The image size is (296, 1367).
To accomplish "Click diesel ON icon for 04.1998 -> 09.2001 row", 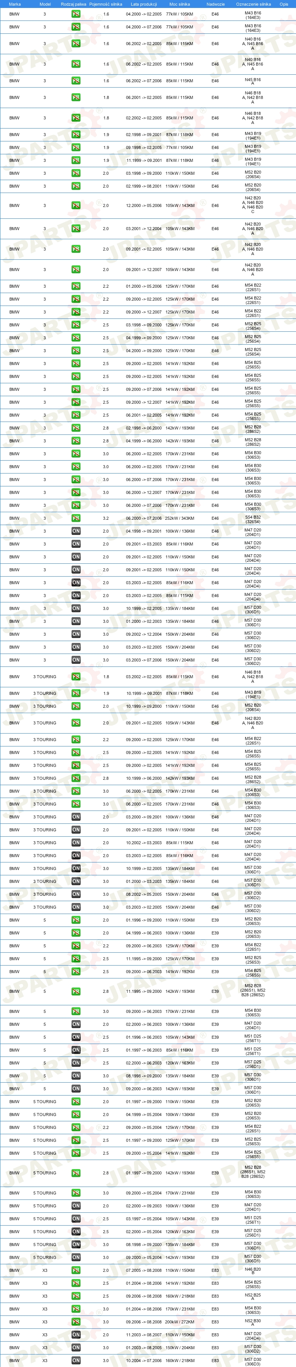I will [x=76, y=531].
